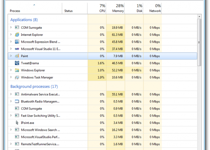Click the Microsoft Visual Studio 11 icon

coord(17,49)
